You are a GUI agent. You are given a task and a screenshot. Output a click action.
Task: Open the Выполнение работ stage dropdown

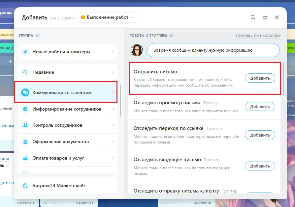click(108, 17)
